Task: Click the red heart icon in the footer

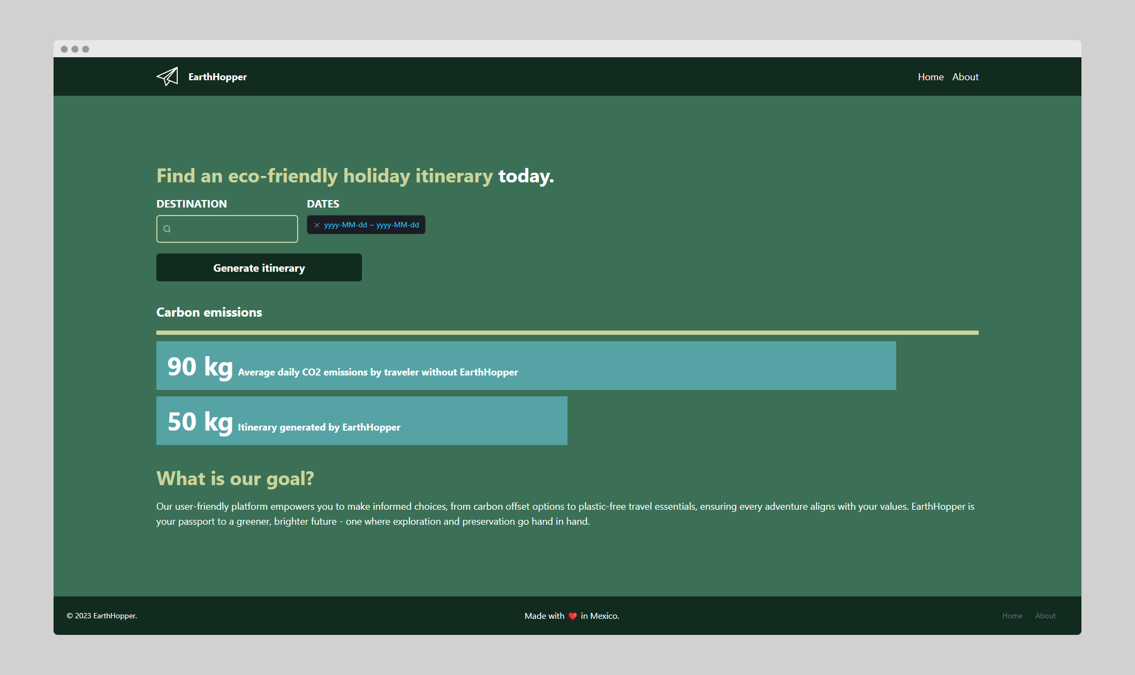Action: coord(572,616)
